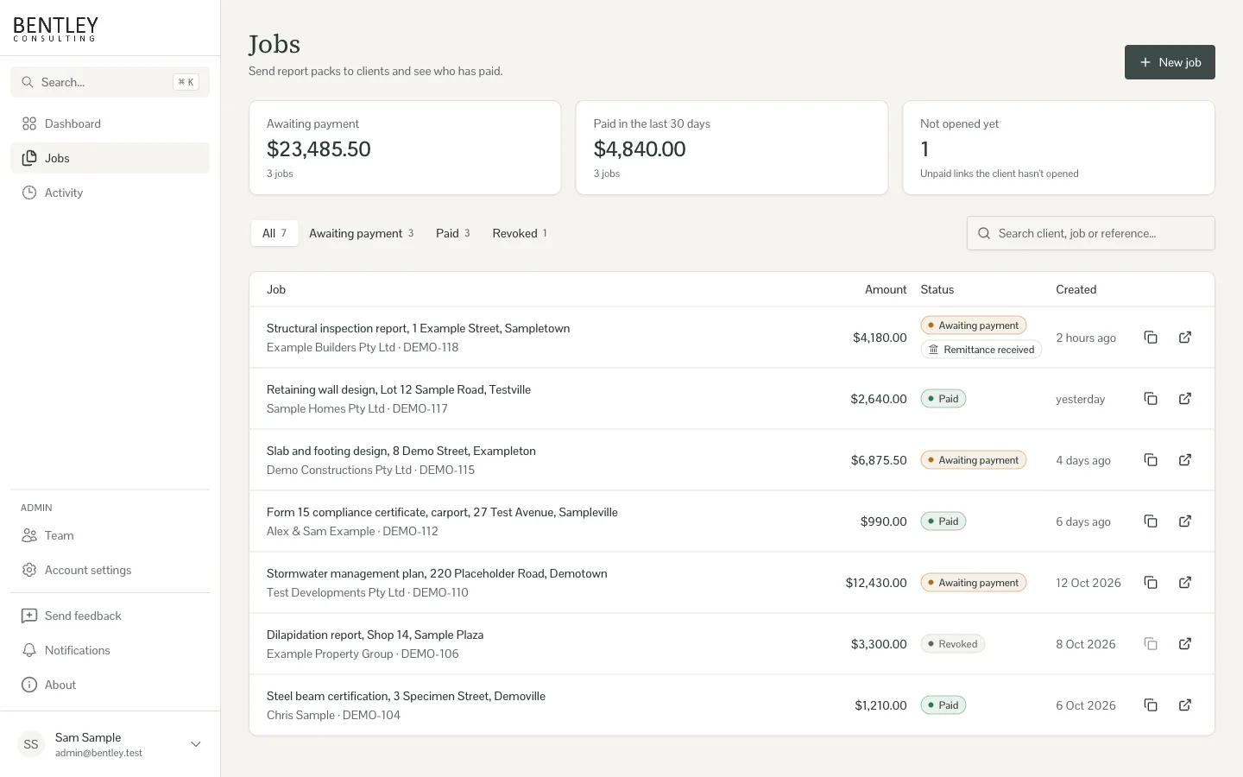Open Retaining wall design job in new tab
This screenshot has width=1243, height=777.
1185,399
